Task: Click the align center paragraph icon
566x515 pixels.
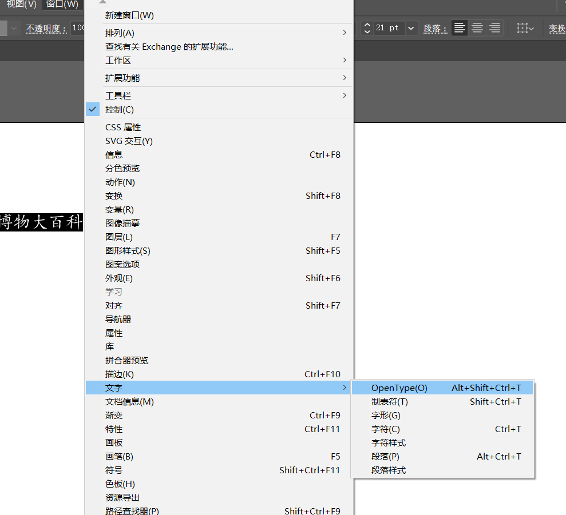Action: [x=477, y=28]
